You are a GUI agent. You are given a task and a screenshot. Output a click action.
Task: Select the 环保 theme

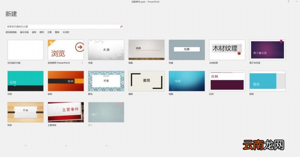click(x=25, y=112)
